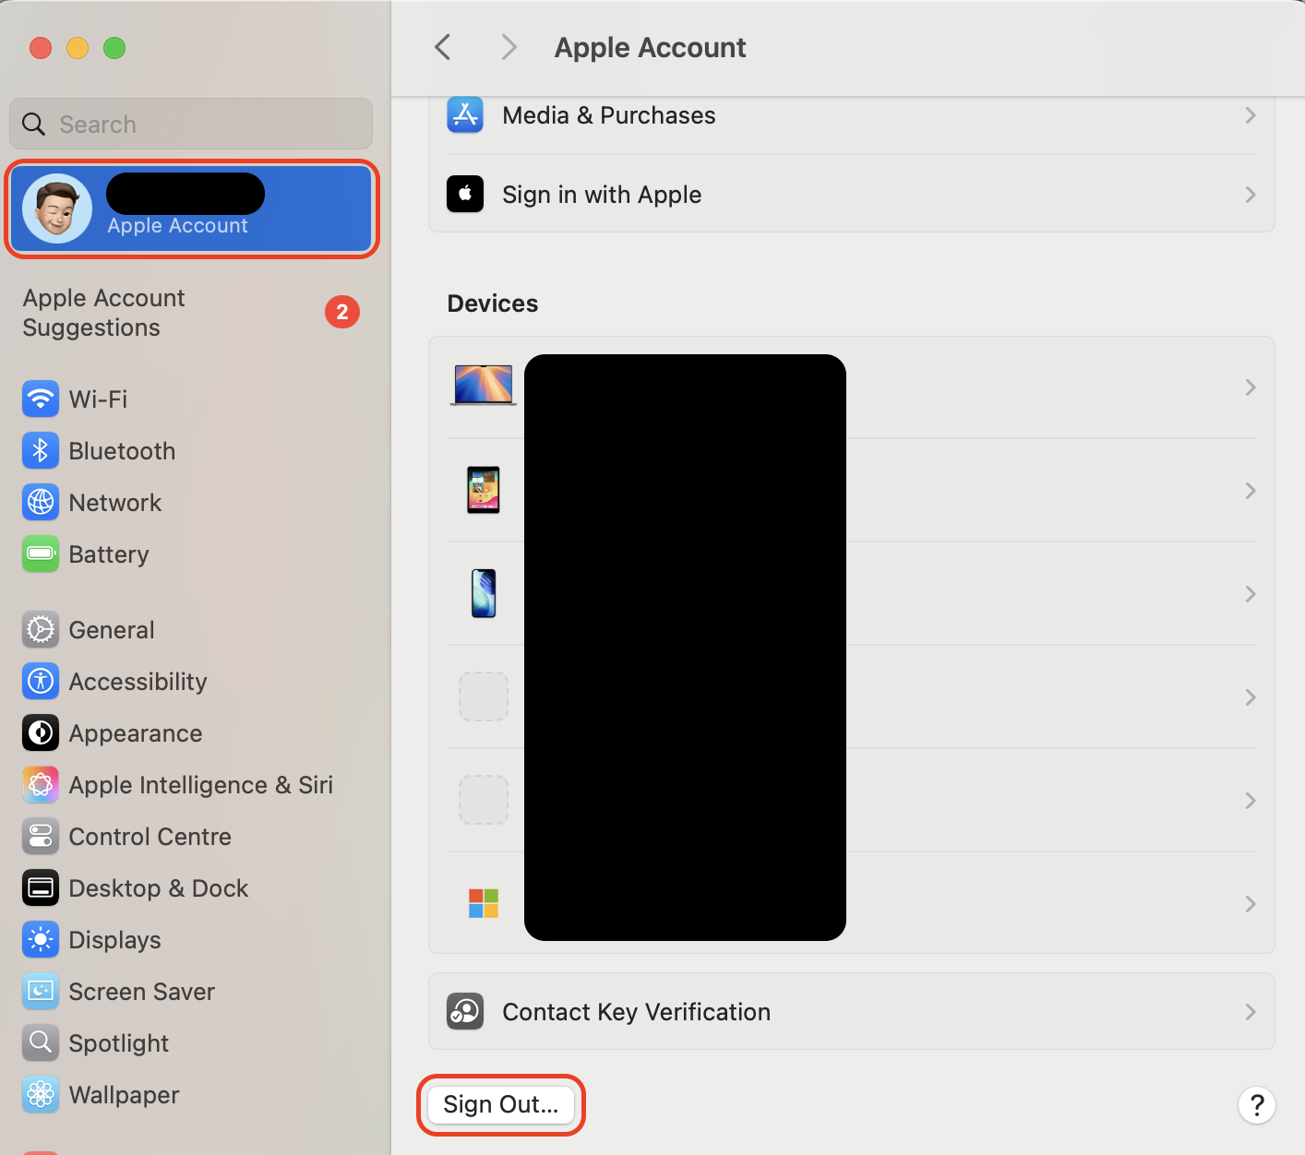Screen dimensions: 1305x1155
Task: Click the Media & Purchases App Store icon
Action: (x=465, y=115)
